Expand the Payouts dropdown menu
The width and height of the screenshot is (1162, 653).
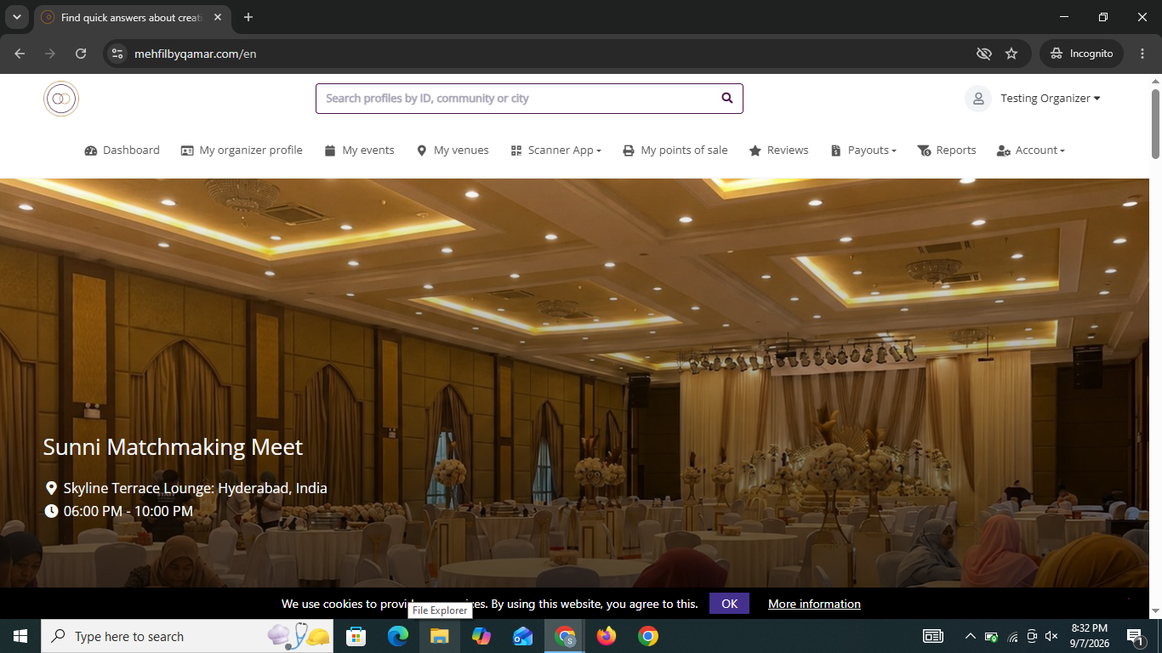[864, 150]
